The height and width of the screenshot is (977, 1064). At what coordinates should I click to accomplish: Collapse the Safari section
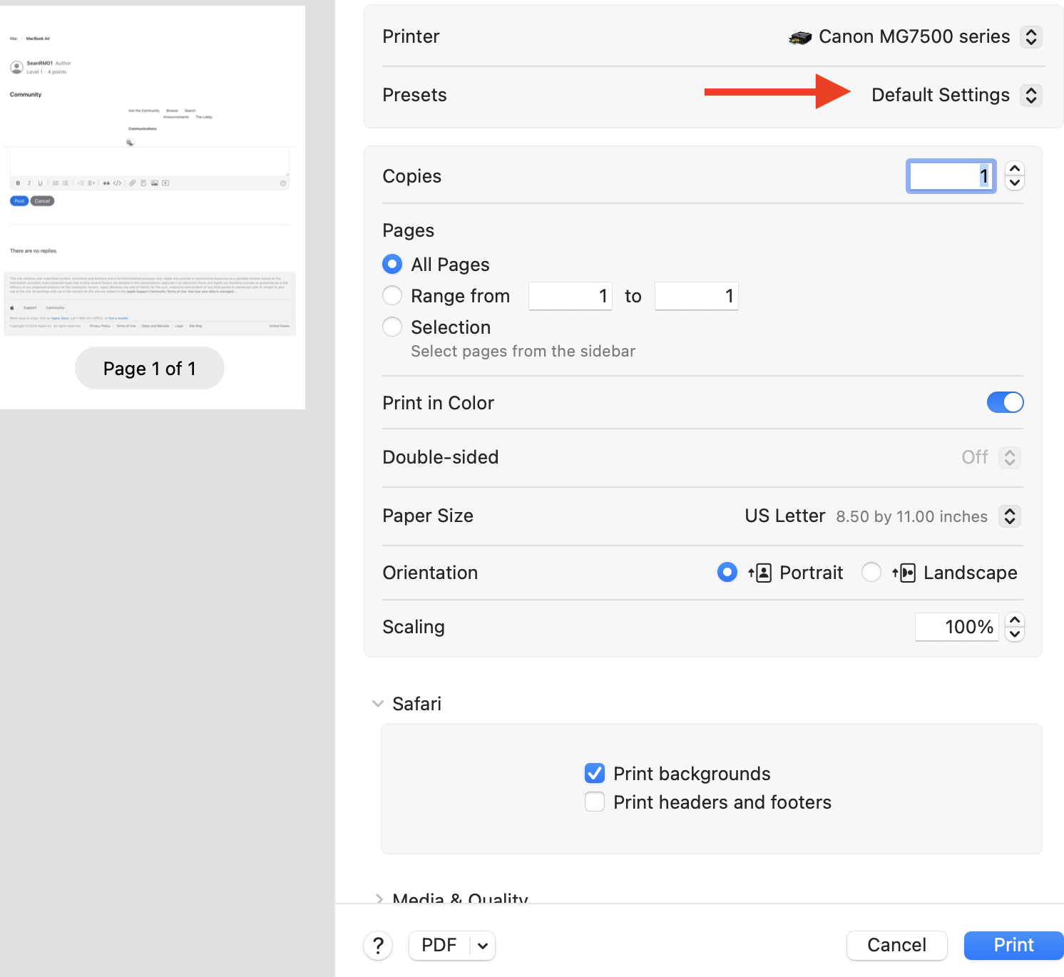tap(378, 704)
